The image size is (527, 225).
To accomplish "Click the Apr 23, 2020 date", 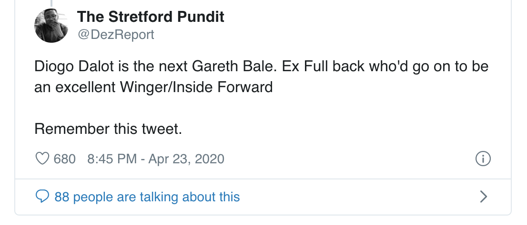I will pyautogui.click(x=186, y=159).
